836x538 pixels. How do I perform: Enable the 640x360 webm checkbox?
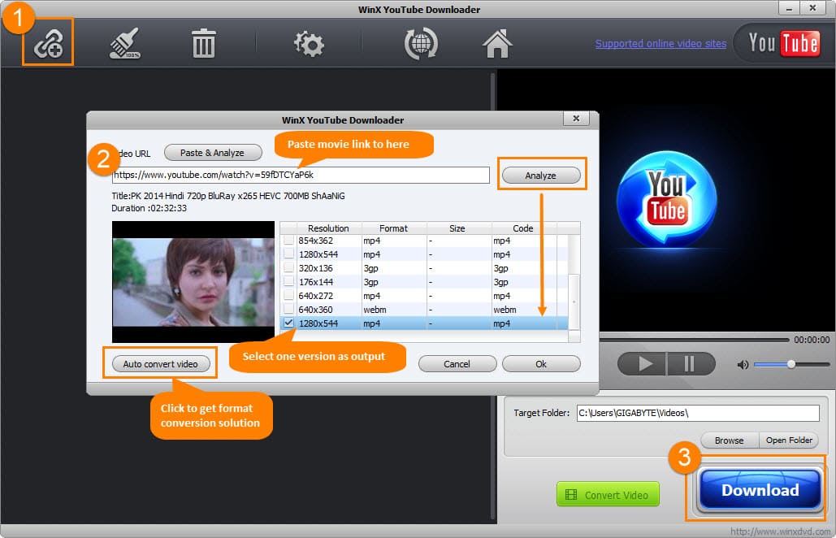(x=288, y=310)
